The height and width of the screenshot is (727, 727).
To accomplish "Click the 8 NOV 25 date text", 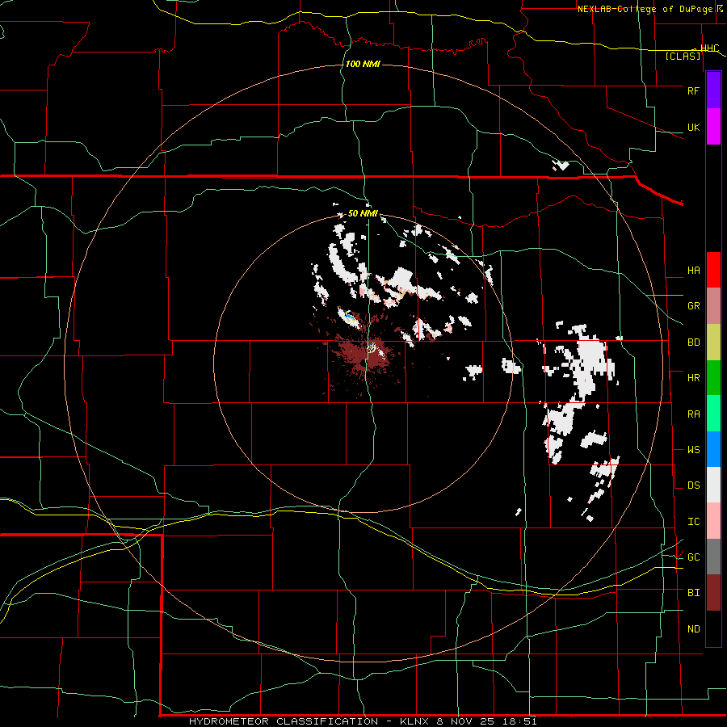I will pyautogui.click(x=466, y=721).
